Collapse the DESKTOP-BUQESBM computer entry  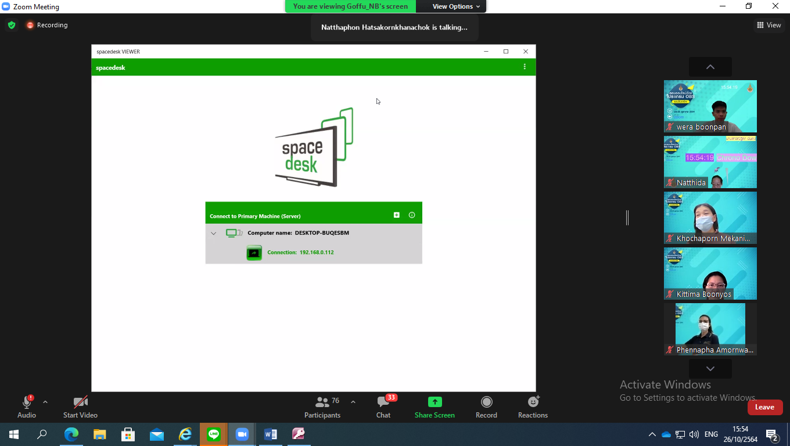[213, 233]
